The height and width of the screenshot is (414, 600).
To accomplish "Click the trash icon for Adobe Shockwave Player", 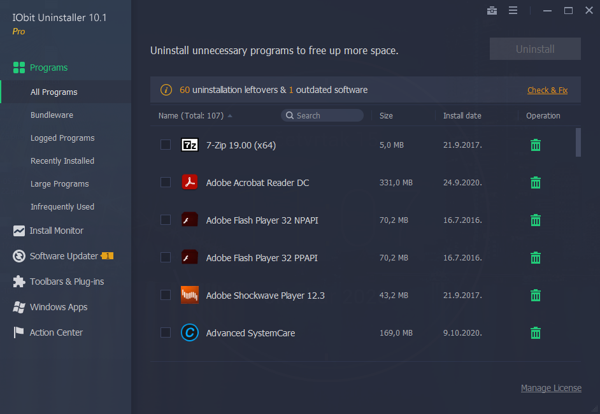I will (x=535, y=295).
